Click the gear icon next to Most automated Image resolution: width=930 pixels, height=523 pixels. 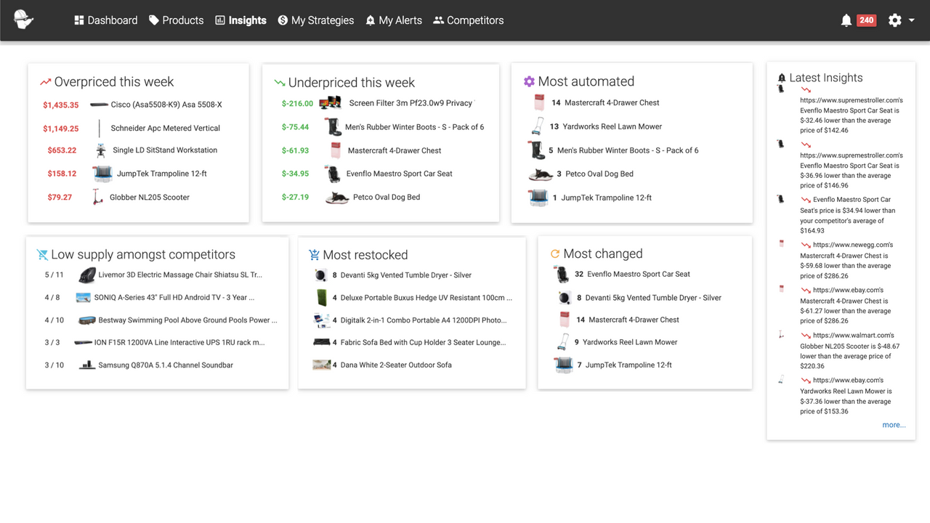point(529,81)
